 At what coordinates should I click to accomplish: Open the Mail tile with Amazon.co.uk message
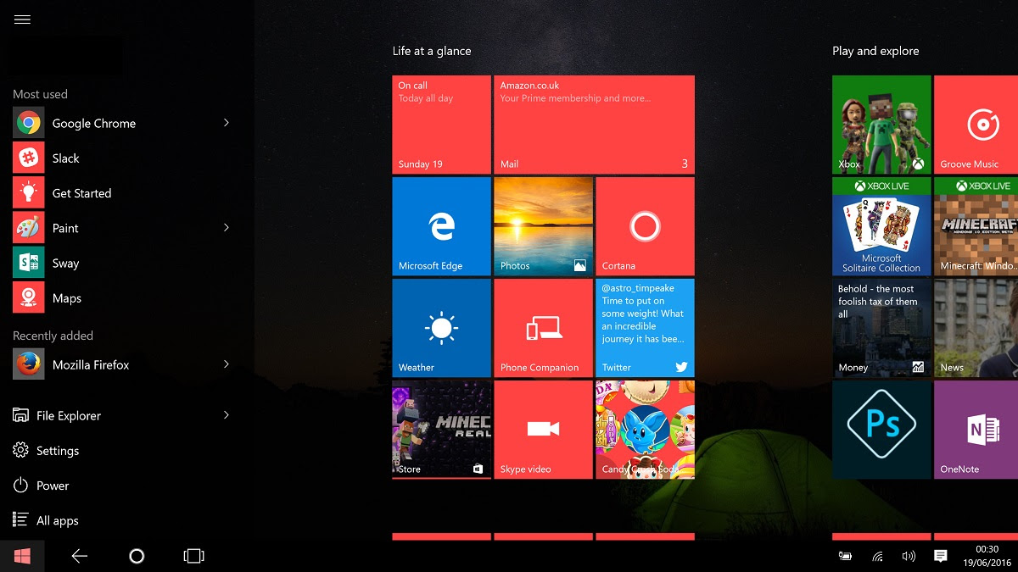tap(594, 125)
